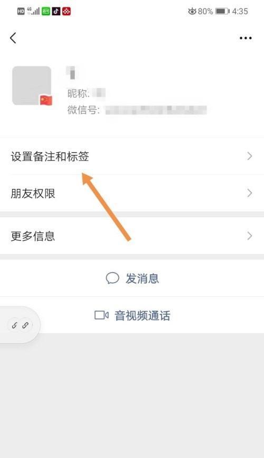264x458 pixels.
Task: Tap the floating link chain widget
Action: (x=20, y=325)
